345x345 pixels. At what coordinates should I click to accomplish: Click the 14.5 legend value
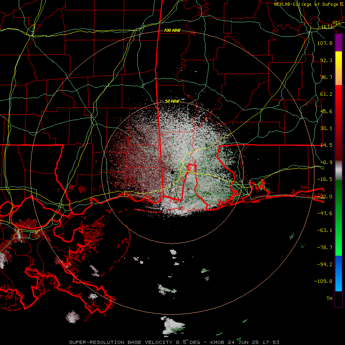click(326, 145)
